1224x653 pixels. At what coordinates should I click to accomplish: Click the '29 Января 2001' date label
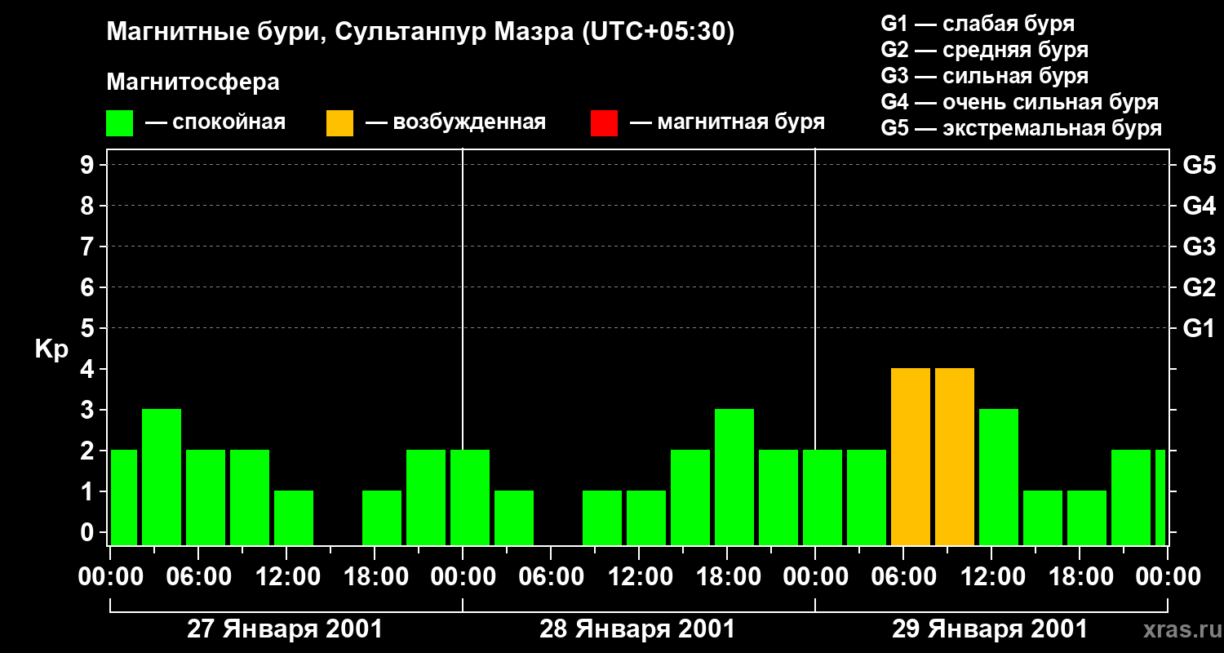pyautogui.click(x=990, y=629)
